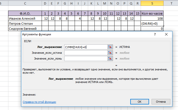Click the Ф.И.О. header cell
Viewport: 178px width, 110px height.
pos(25,13)
